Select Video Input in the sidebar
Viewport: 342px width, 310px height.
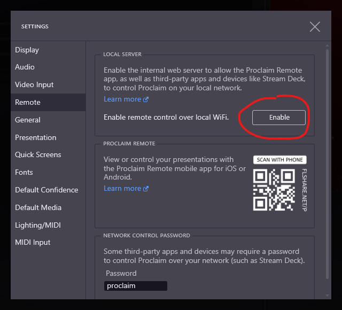[x=34, y=84]
